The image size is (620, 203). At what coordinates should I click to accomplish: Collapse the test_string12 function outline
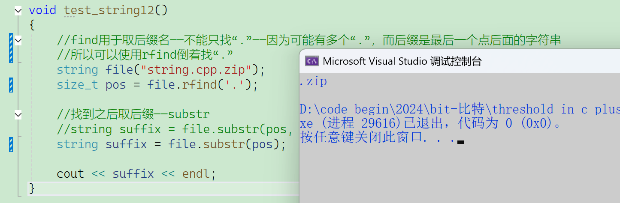pyautogui.click(x=18, y=11)
